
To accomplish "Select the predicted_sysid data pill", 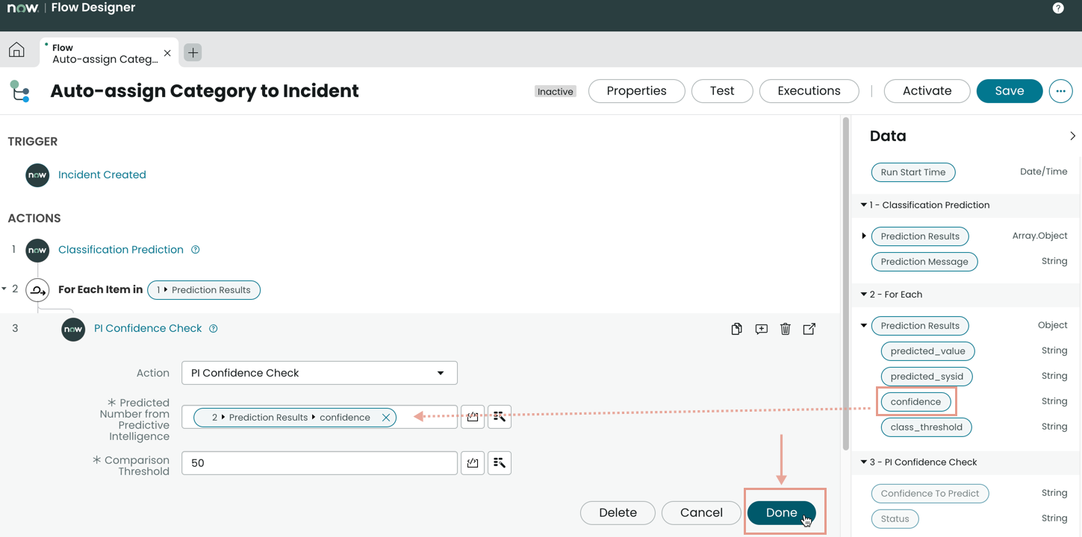I will (x=927, y=377).
